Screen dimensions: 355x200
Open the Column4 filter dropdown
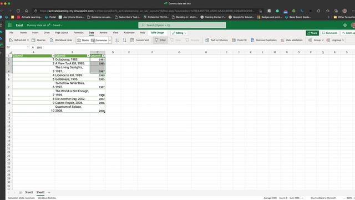(104, 56)
